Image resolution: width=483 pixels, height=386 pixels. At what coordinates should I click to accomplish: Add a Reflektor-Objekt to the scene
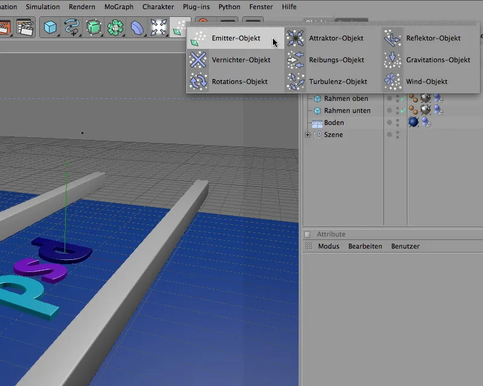coord(433,38)
